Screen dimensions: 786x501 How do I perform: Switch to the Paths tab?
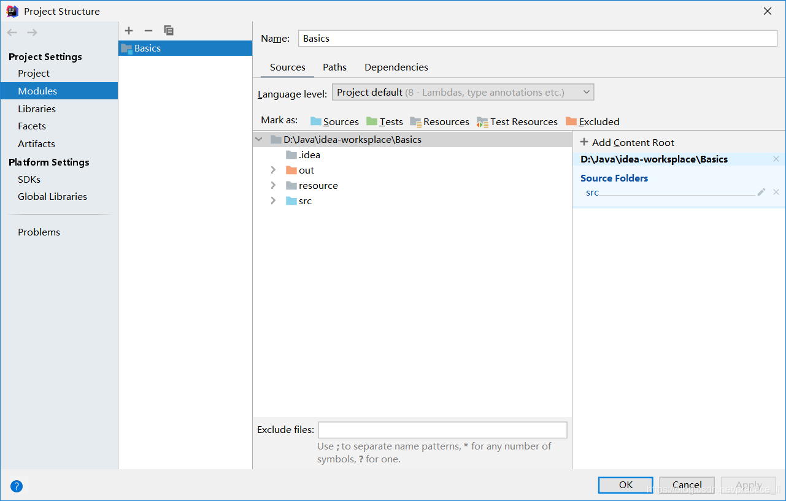click(334, 67)
